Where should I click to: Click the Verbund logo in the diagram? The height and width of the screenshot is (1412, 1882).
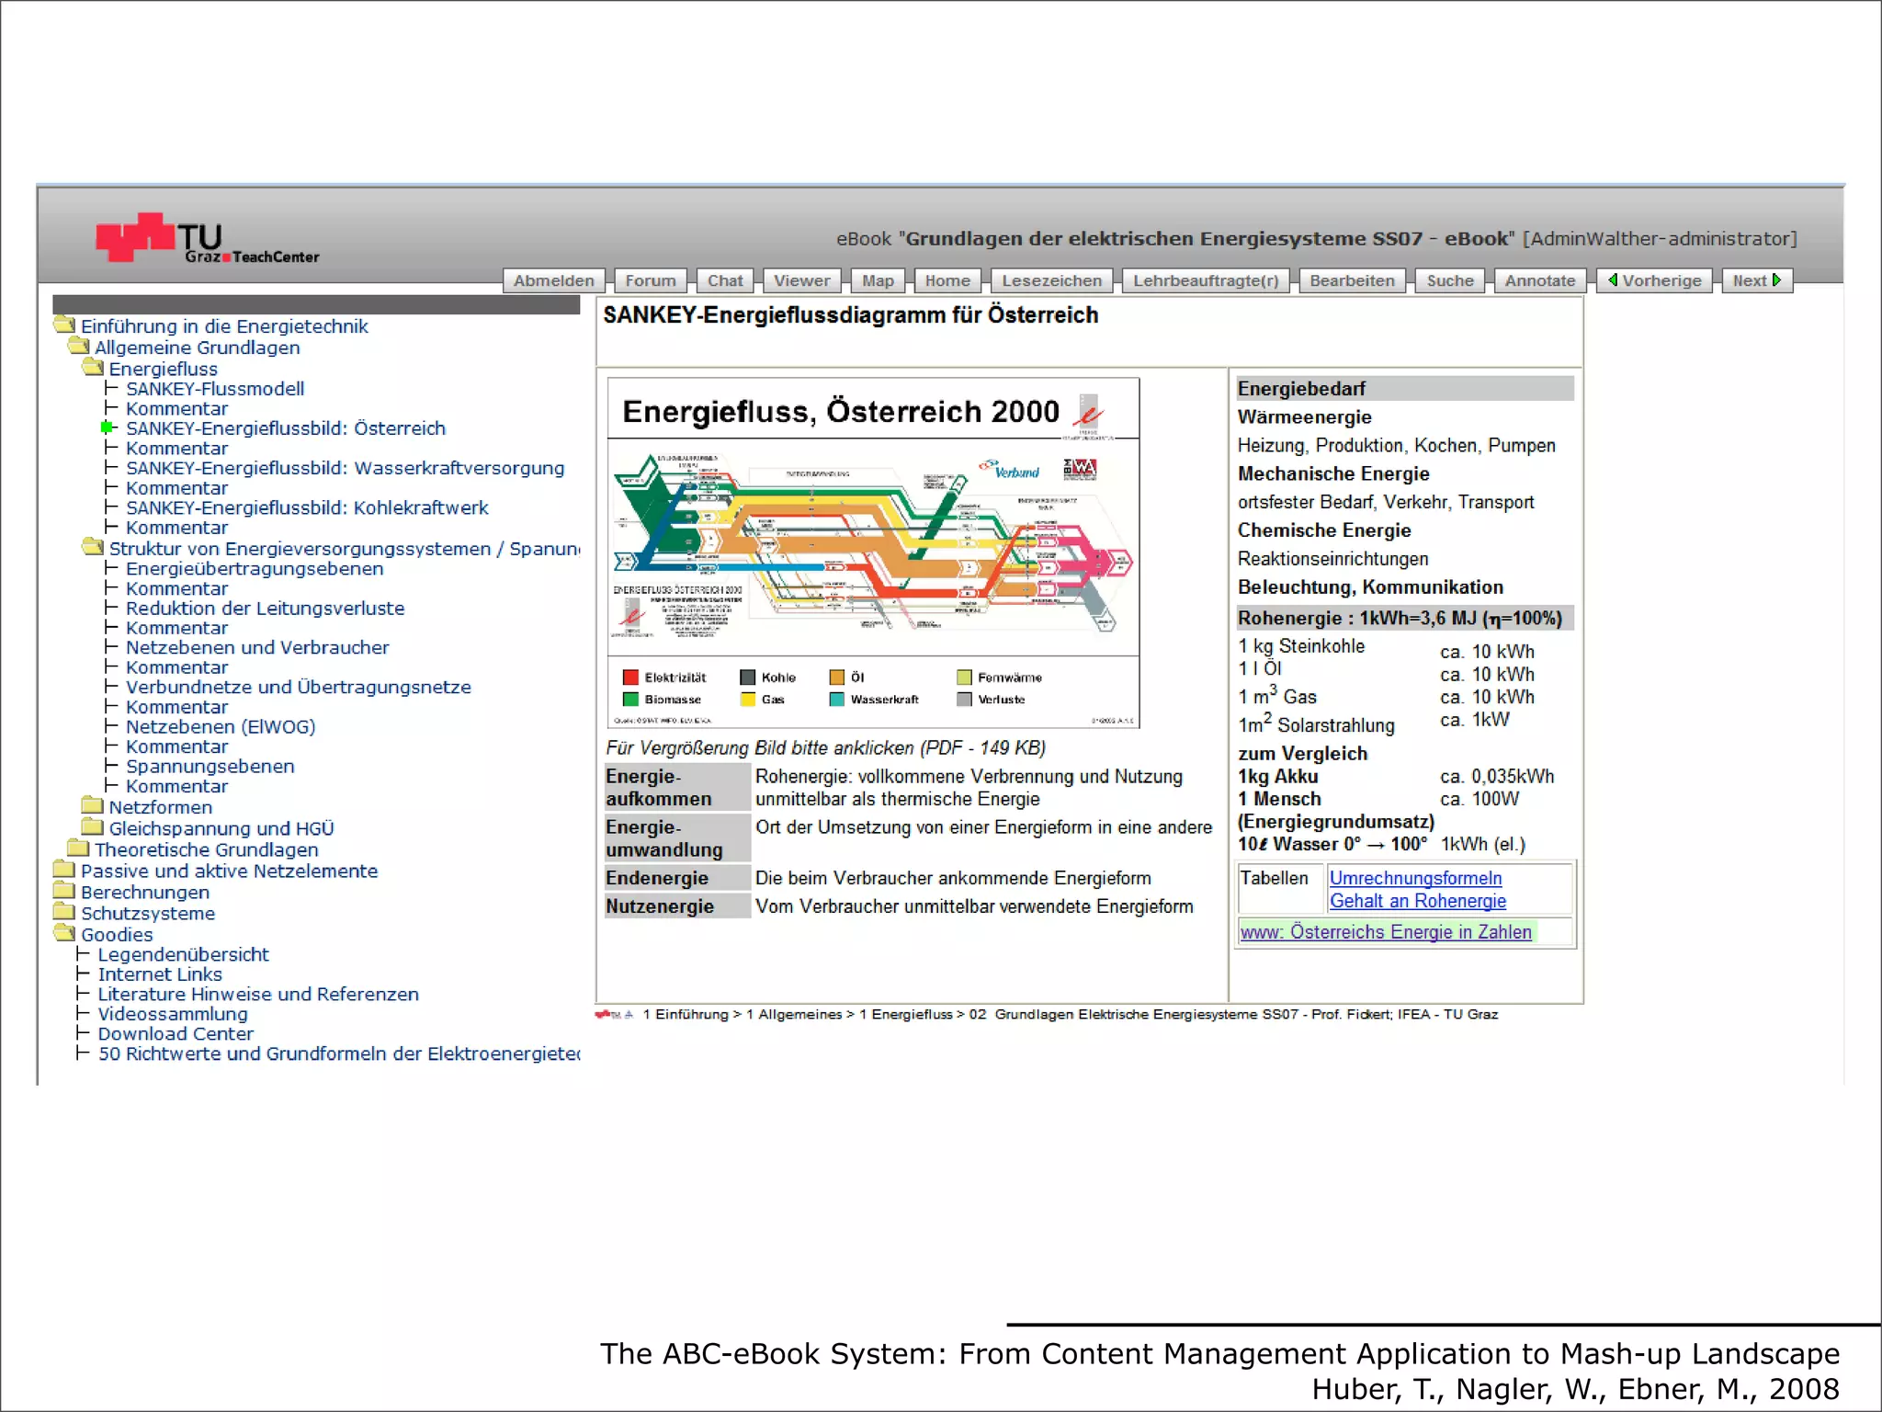[1009, 470]
